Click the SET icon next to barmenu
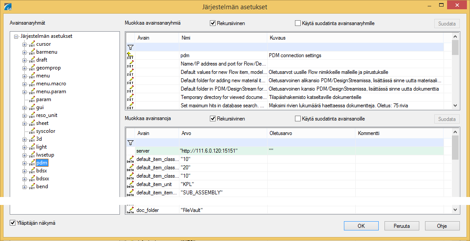 click(x=32, y=52)
